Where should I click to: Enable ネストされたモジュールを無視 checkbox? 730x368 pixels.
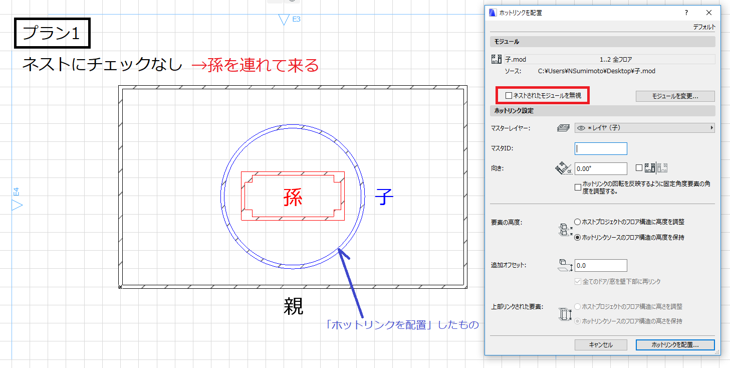click(509, 95)
